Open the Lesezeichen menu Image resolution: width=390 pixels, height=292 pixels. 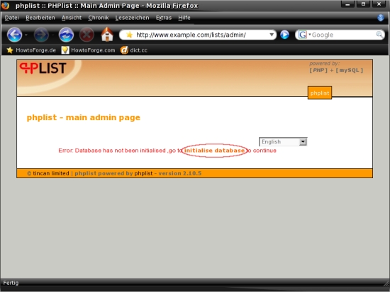(133, 18)
